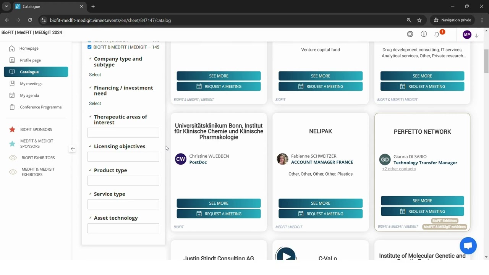Request a meeting with PERFETTO NETWORK
Screen dimensions: 489x275
point(423,212)
